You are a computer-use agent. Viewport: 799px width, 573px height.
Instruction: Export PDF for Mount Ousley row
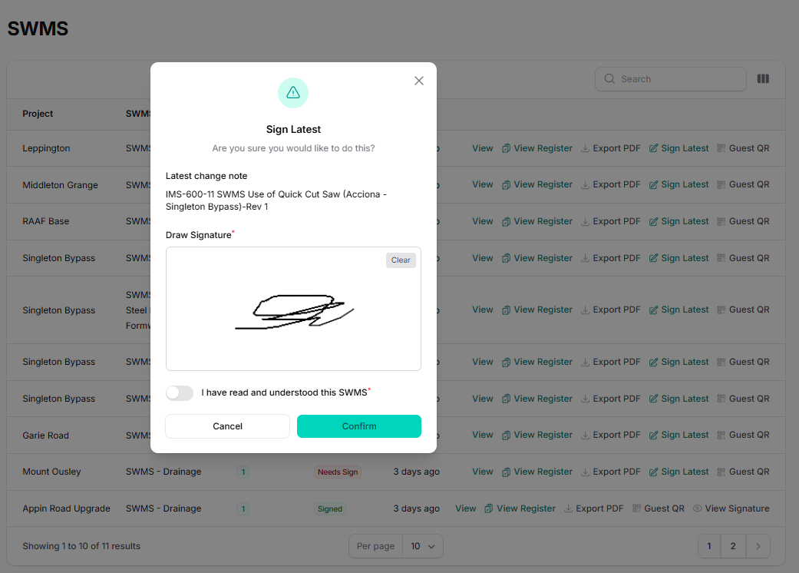click(x=610, y=472)
